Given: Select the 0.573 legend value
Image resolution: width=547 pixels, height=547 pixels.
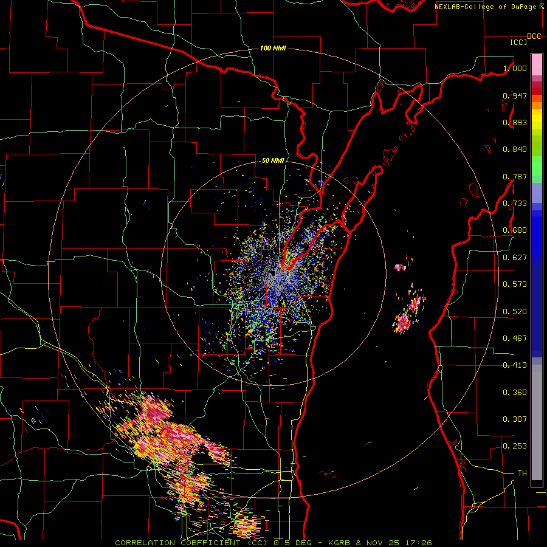Looking at the screenshot, I should pyautogui.click(x=515, y=284).
